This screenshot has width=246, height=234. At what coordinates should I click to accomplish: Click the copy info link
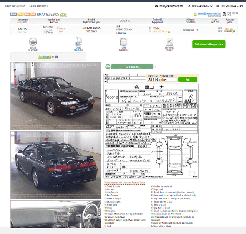pyautogui.click(x=22, y=22)
